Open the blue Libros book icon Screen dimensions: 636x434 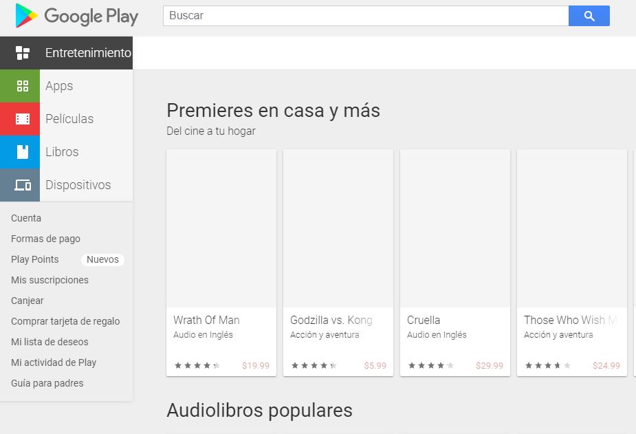click(x=23, y=152)
